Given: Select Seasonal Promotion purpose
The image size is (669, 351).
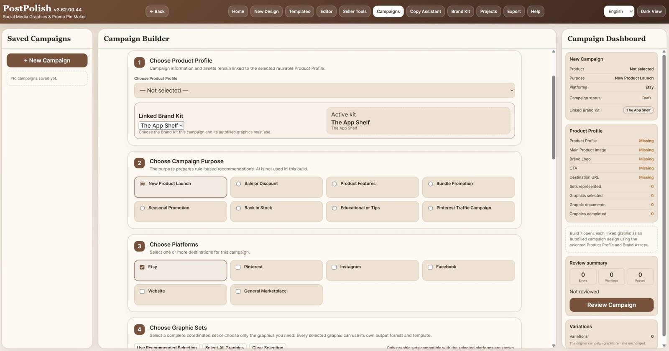Looking at the screenshot, I should (x=180, y=211).
